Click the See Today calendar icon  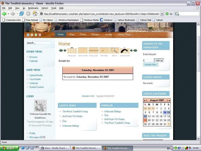[104, 51]
